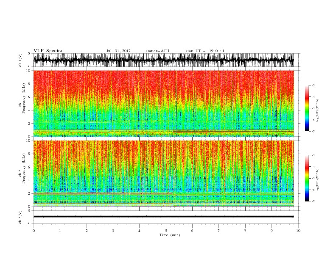Click the '-7' tick on lower colorbar

(x=313, y=201)
